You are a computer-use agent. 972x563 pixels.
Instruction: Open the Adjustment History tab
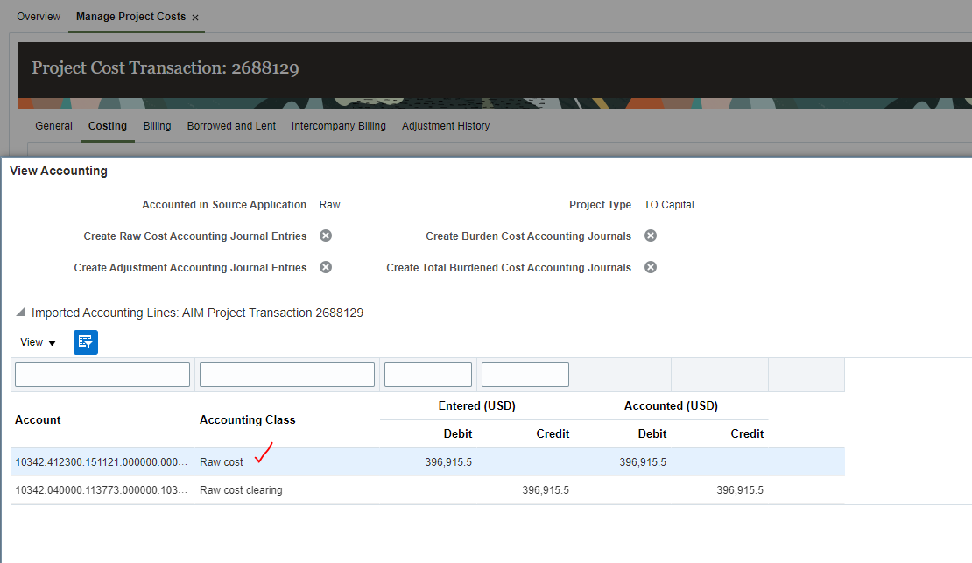pos(445,126)
